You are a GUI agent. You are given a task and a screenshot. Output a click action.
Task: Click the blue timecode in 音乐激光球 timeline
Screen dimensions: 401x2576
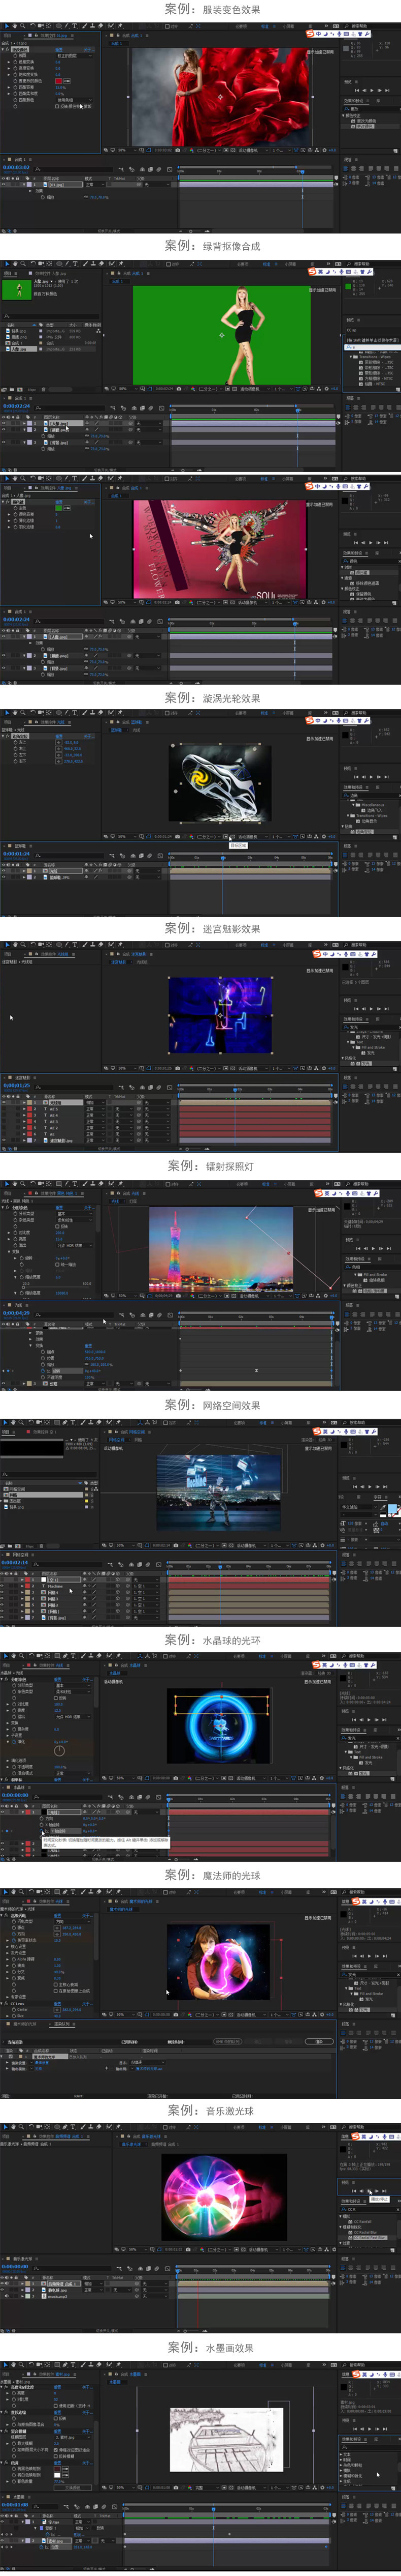click(x=15, y=2266)
